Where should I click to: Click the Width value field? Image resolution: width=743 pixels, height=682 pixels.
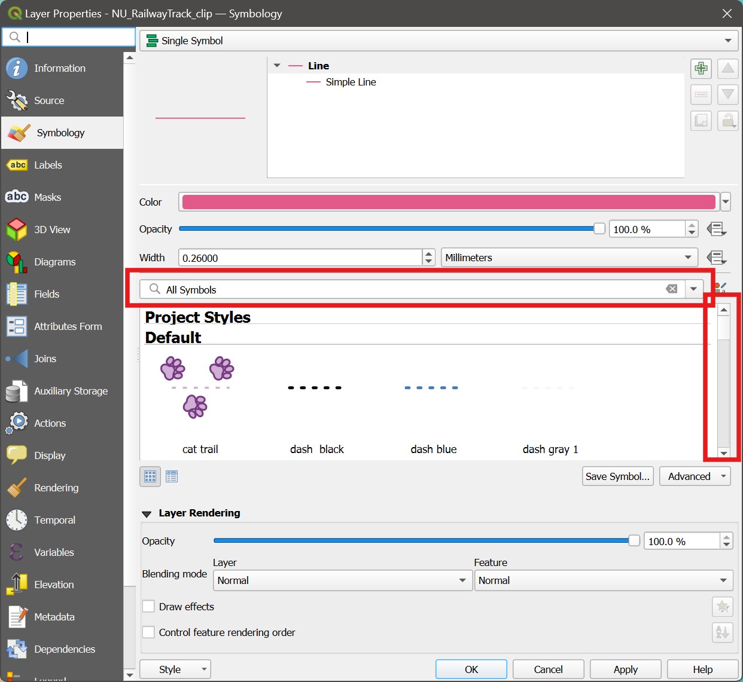(x=301, y=258)
